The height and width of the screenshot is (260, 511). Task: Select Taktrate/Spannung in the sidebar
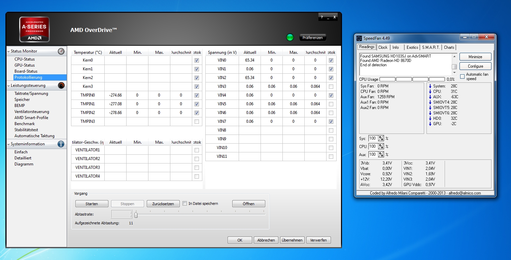click(x=31, y=94)
